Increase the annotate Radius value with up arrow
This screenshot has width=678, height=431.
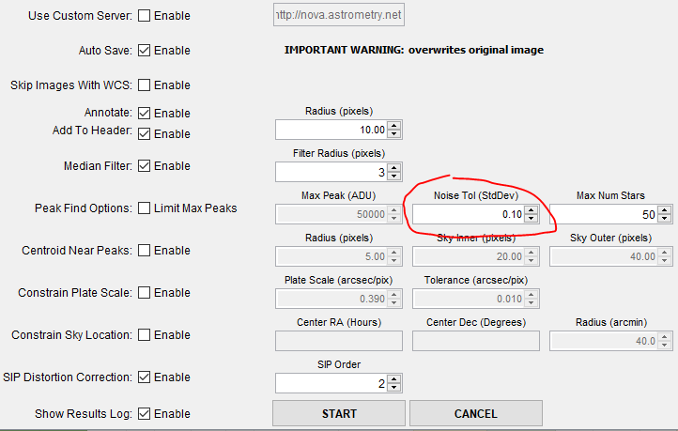click(x=394, y=125)
